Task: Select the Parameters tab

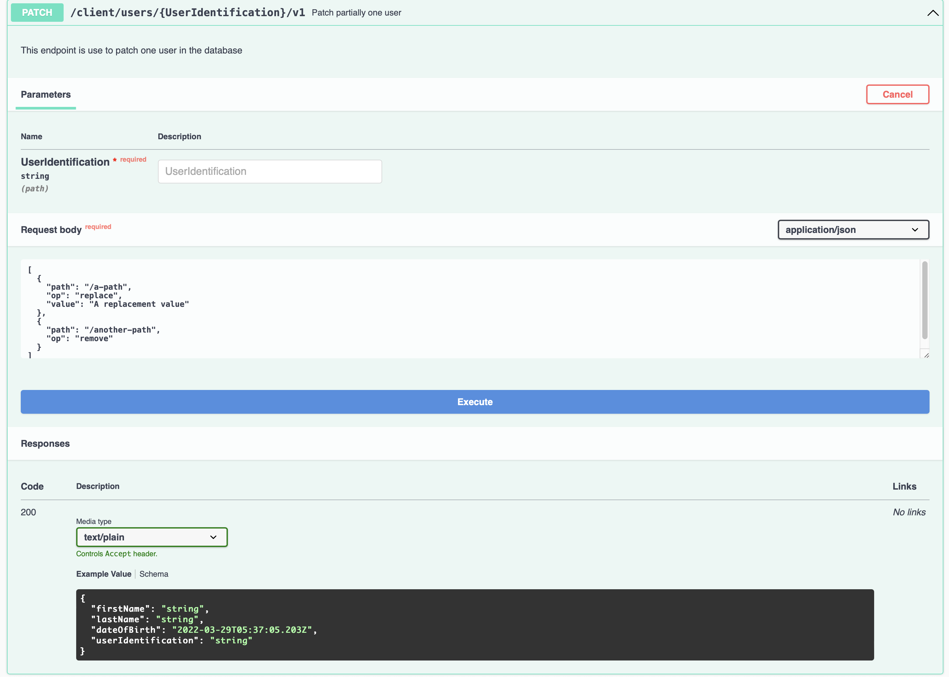Action: 46,94
